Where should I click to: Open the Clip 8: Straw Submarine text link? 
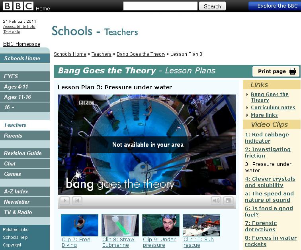click(118, 242)
